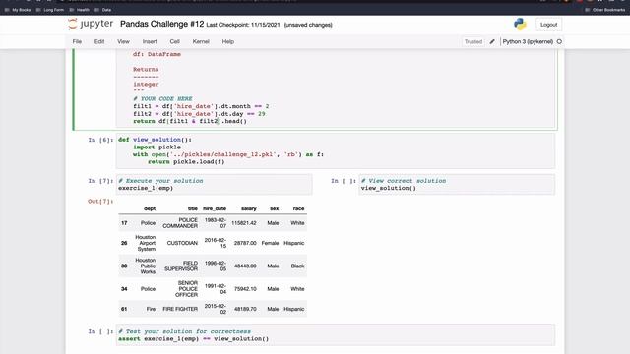Viewport: 630px width, 354px height.
Task: Click the pencil edit mode icon
Action: (x=492, y=41)
